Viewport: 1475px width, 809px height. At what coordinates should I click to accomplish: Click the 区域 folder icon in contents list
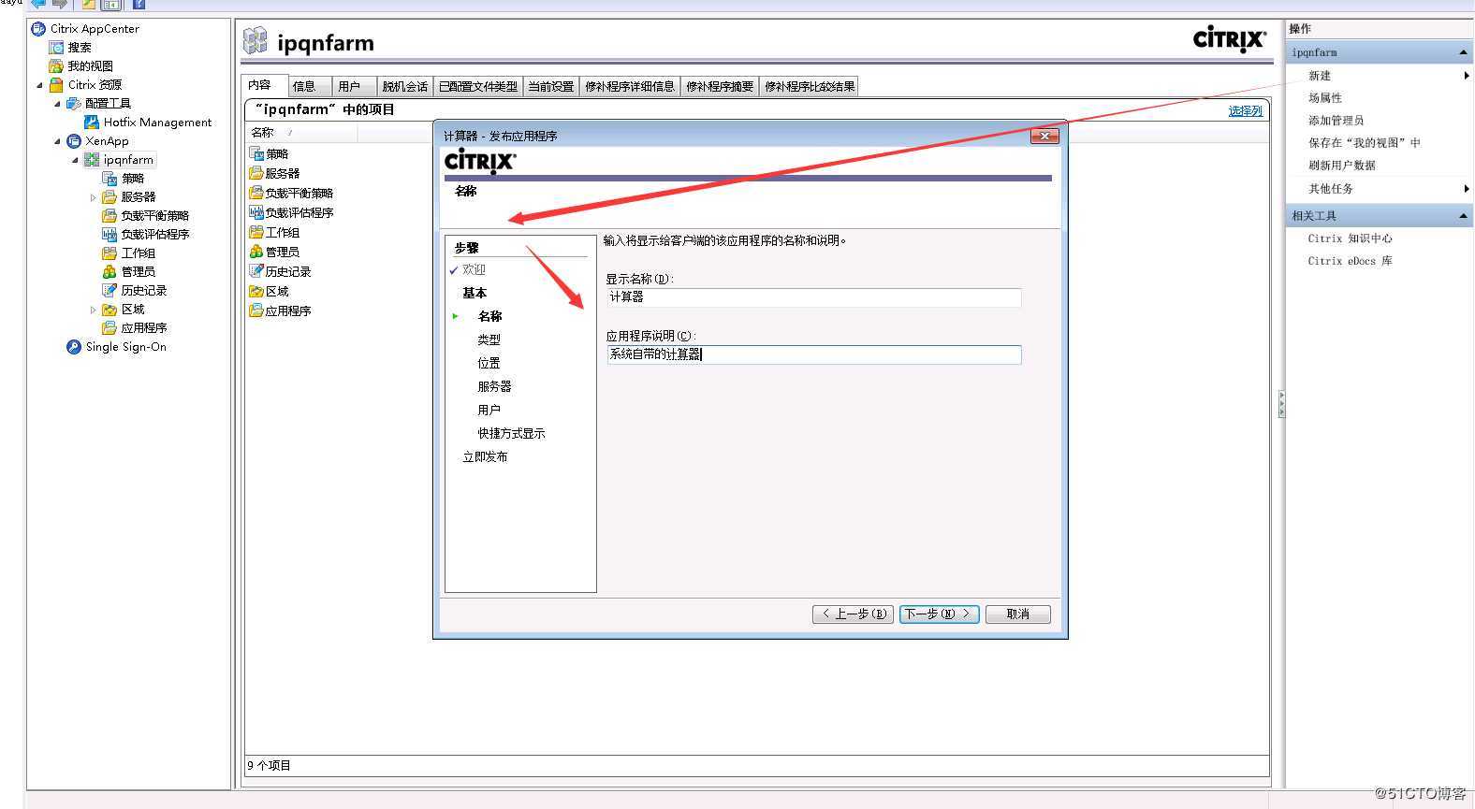(256, 291)
